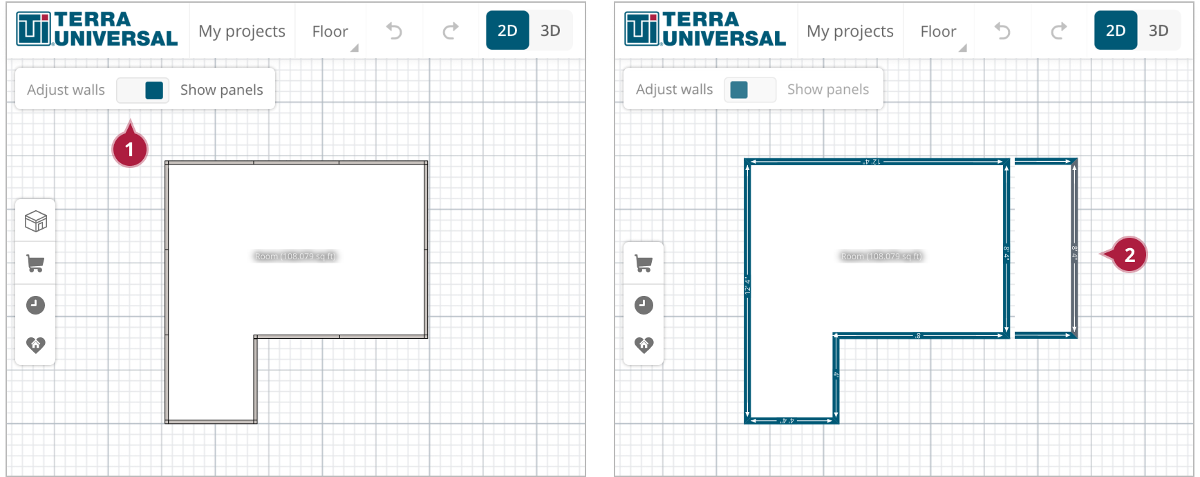
Task: Click the redo arrow in the right toolbar
Action: click(x=1058, y=31)
